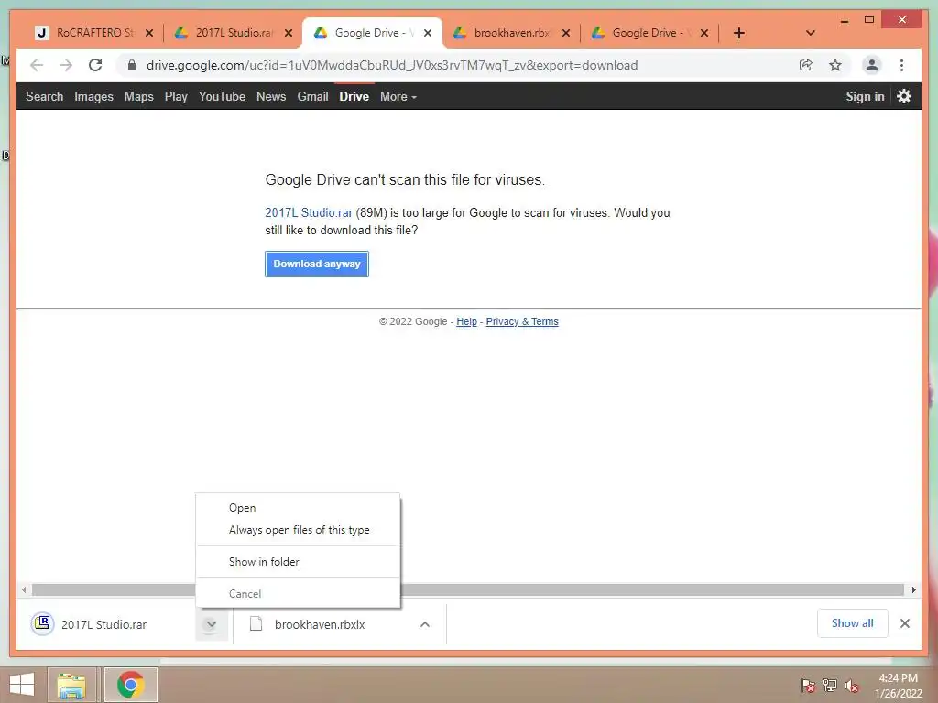
Task: Choose Show in folder
Action: pyautogui.click(x=298, y=561)
